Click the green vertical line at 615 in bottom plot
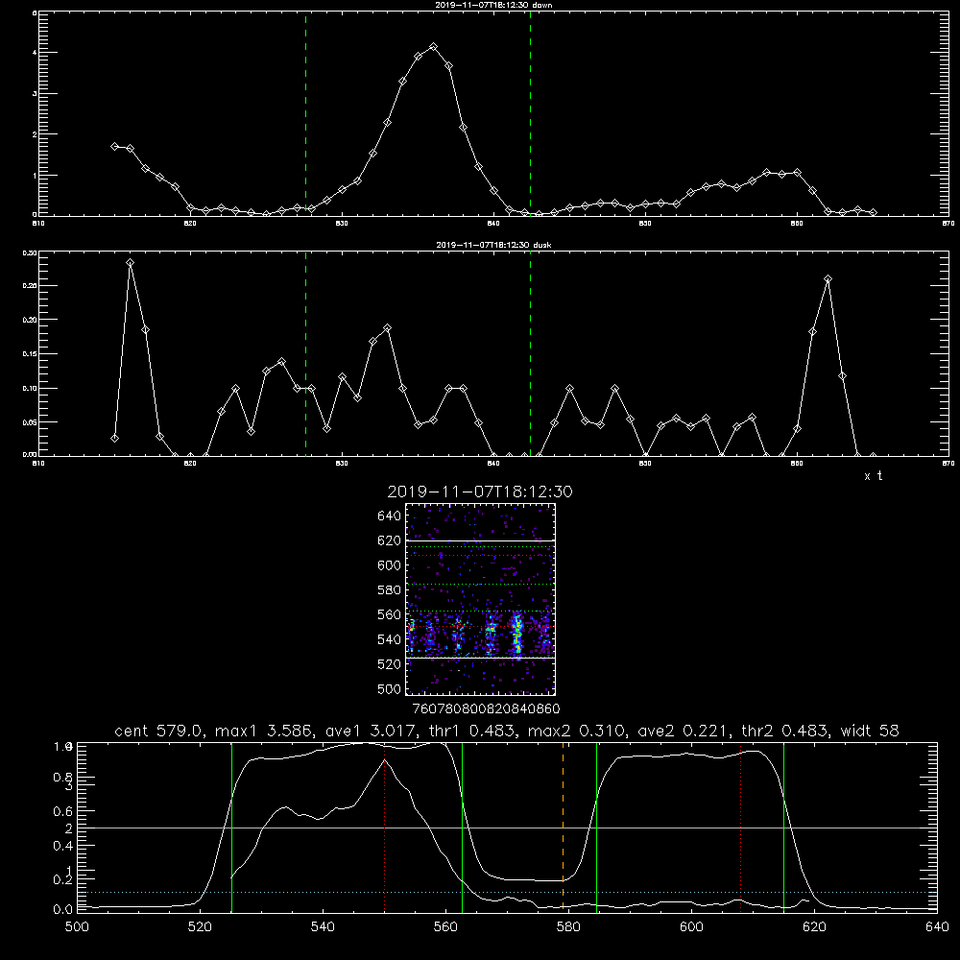 783,828
